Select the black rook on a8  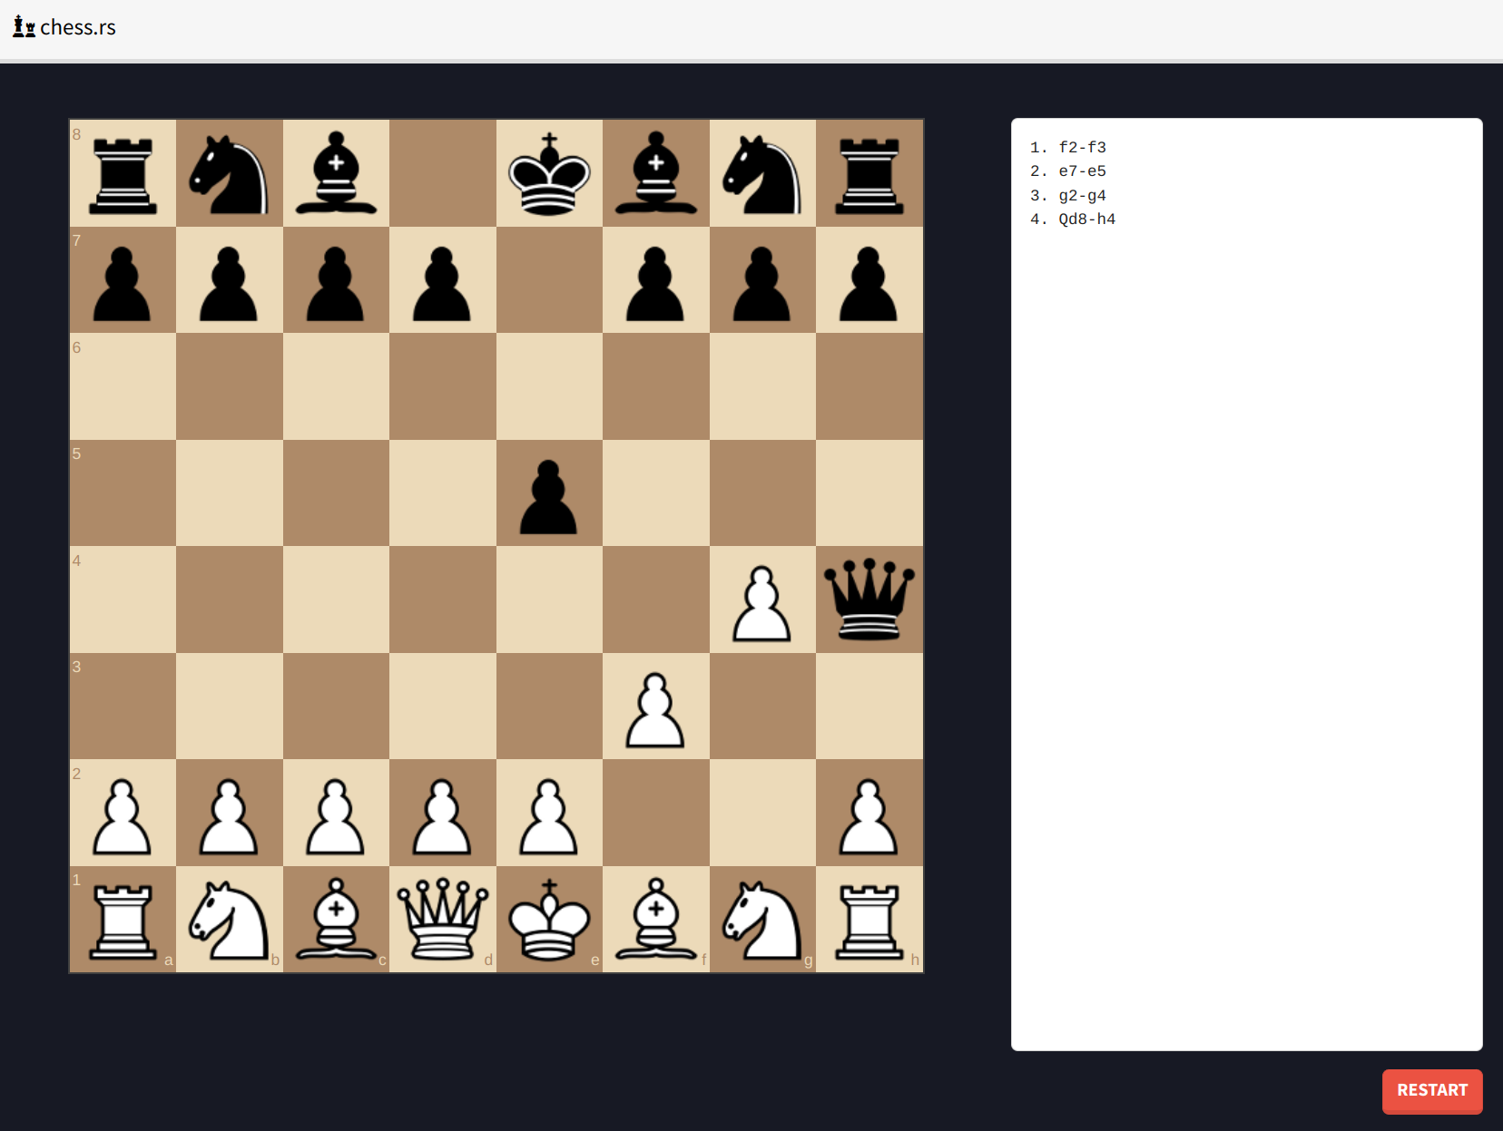pyautogui.click(x=123, y=173)
